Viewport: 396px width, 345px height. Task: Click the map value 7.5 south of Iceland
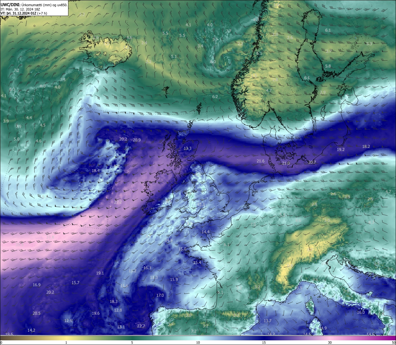pyautogui.click(x=63, y=80)
